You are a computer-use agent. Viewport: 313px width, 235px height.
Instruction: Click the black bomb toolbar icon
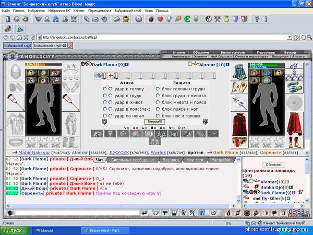point(151,19)
